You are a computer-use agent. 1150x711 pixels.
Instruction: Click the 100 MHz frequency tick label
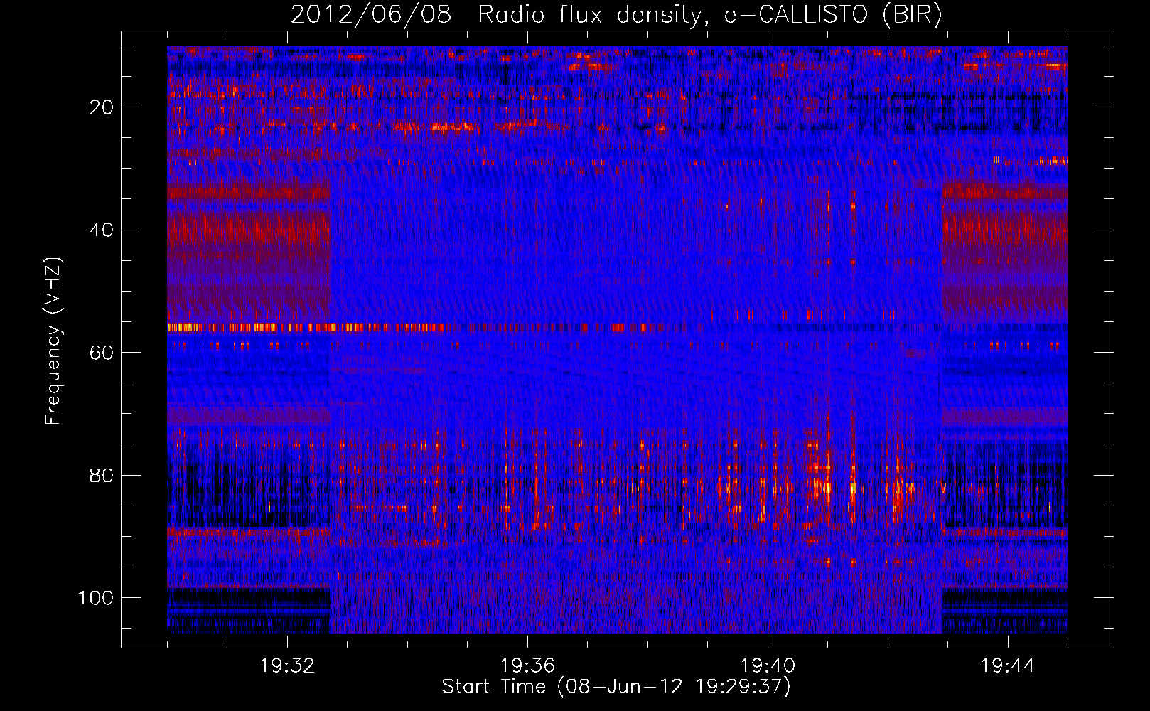96,598
